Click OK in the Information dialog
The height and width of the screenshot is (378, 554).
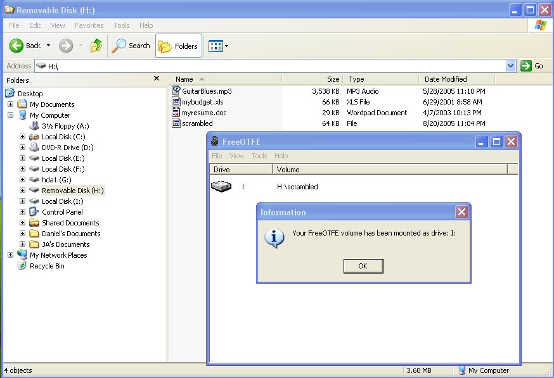pos(363,266)
